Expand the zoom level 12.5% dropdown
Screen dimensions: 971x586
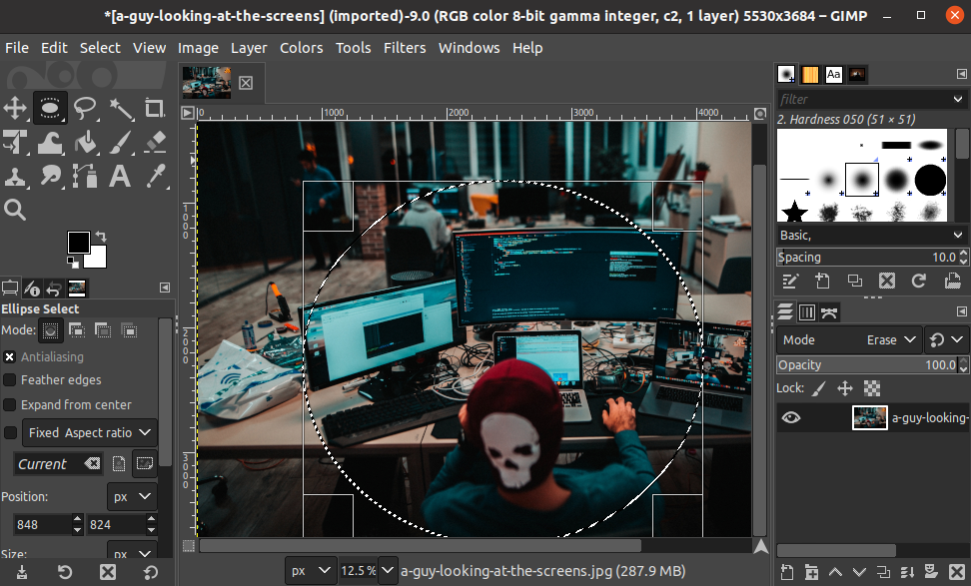[x=387, y=571]
